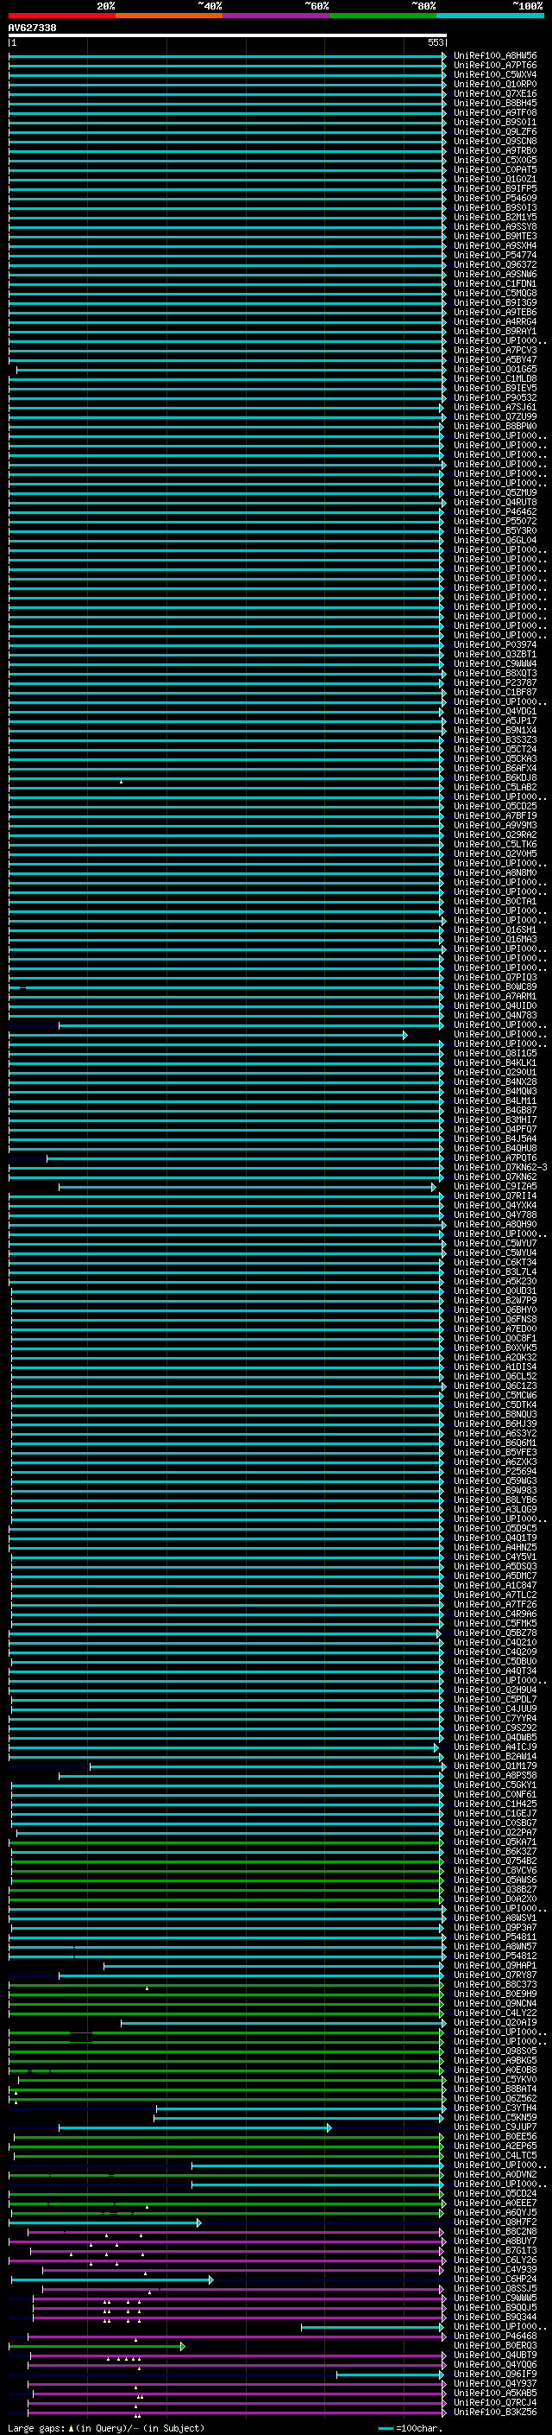Viewport: 552px width, 2435px height.
Task: Select the UniRef100_A4RRG4 label
Action: point(495,321)
